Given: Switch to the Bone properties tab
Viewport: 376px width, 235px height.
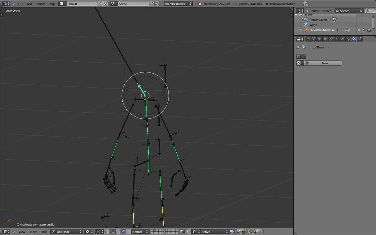Looking at the screenshot, I should pos(343,39).
